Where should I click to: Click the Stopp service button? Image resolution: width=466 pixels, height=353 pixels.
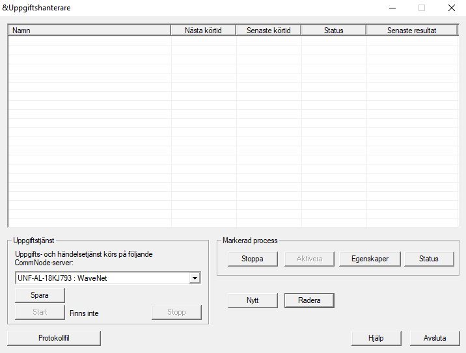tap(176, 312)
